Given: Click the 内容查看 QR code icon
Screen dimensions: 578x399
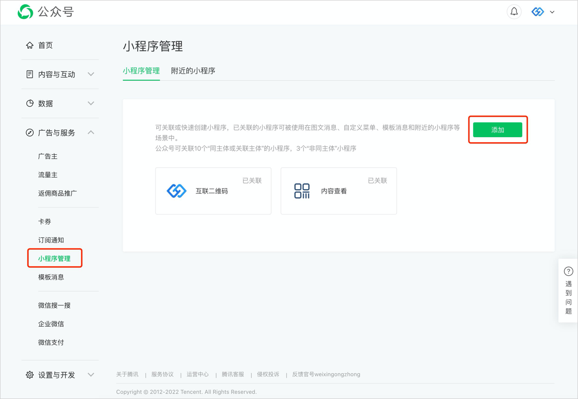Looking at the screenshot, I should coord(302,191).
